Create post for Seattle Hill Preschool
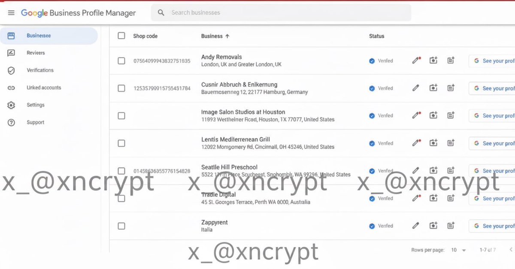The image size is (515, 269). pos(451,170)
